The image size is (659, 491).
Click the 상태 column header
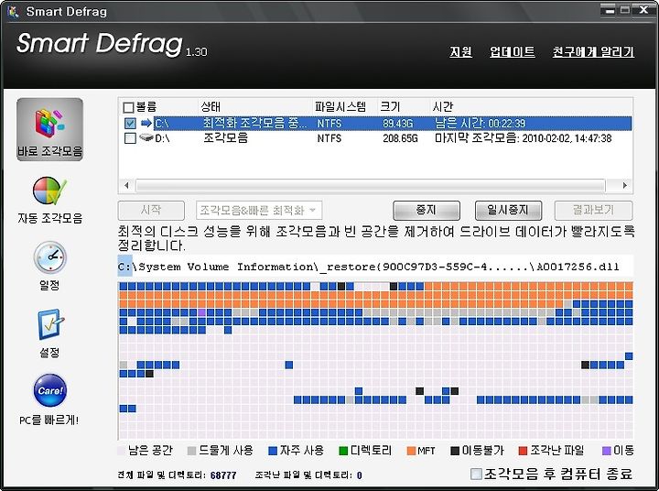pyautogui.click(x=211, y=107)
